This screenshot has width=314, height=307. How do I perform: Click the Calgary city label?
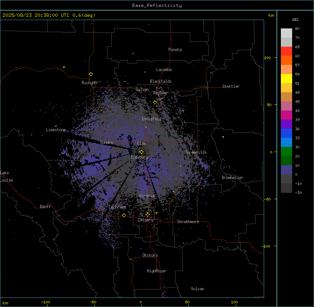tap(145, 220)
